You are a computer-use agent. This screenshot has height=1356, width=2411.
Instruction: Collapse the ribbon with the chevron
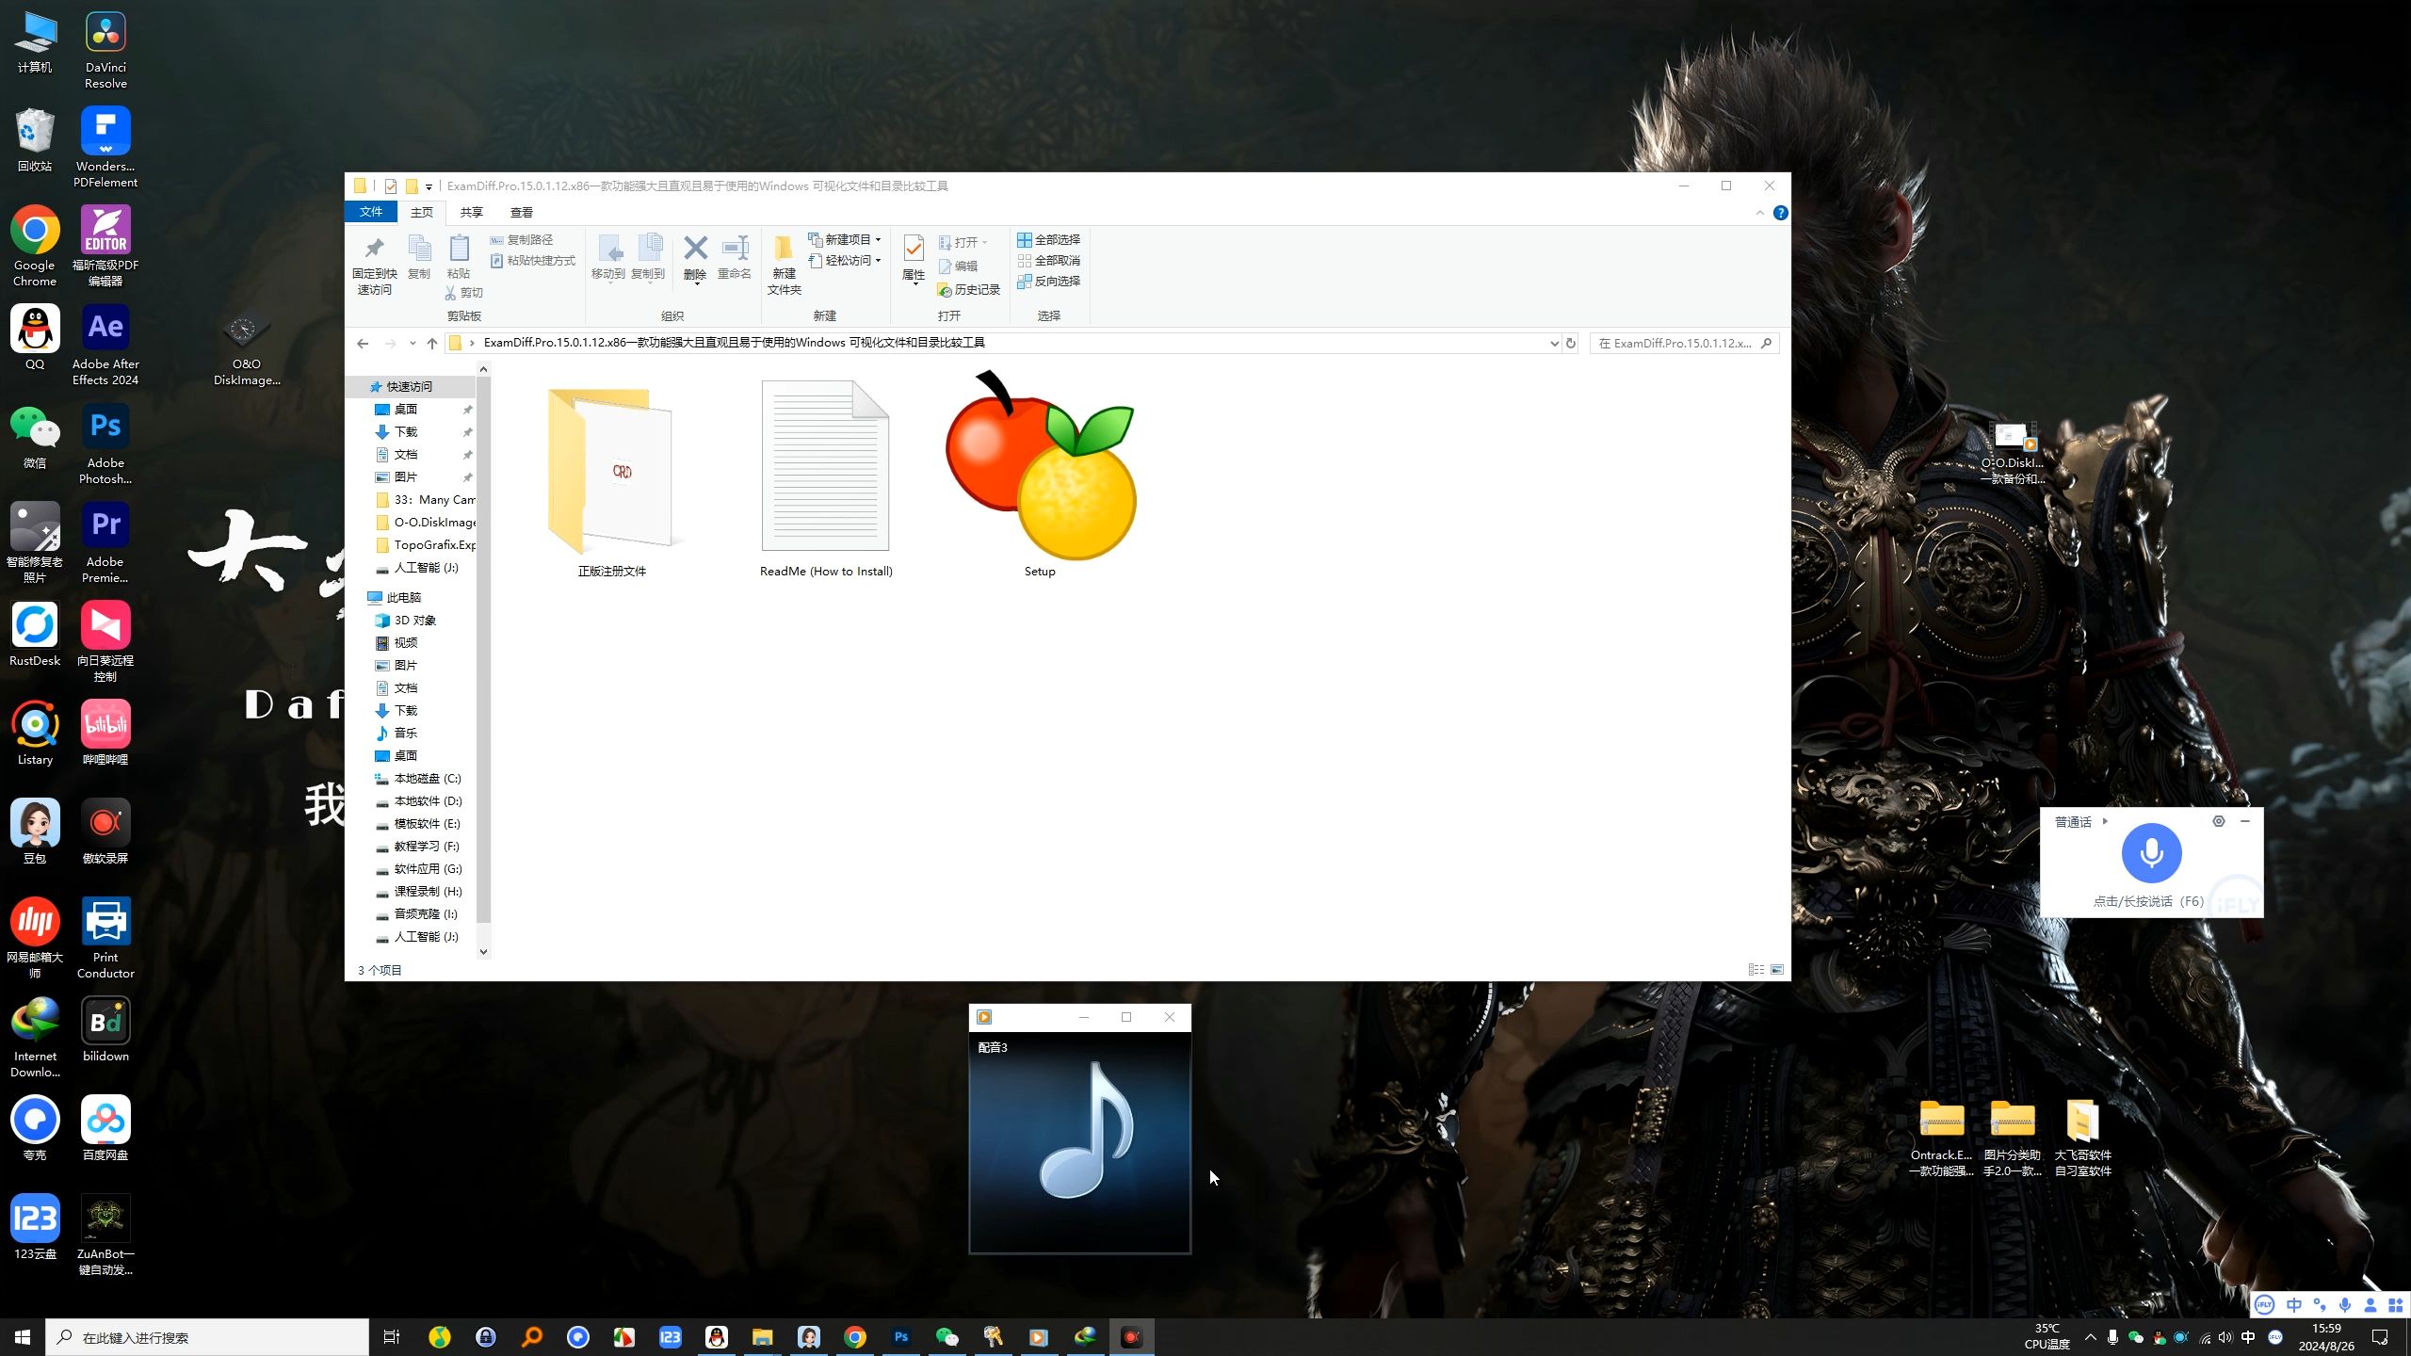(1759, 213)
